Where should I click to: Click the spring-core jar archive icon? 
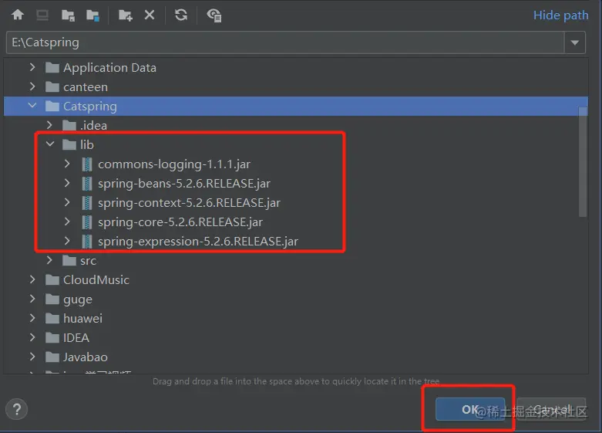pyautogui.click(x=87, y=222)
